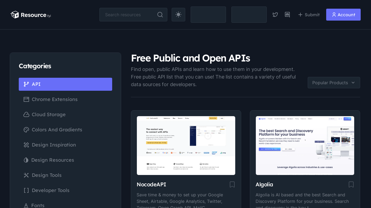Bookmark the Algolia resource
Screen dimensions: 371x208
[351, 184]
